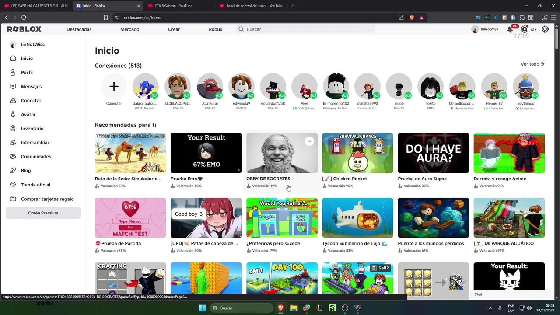Go back with the browser back arrow
This screenshot has width=560, height=315.
[6, 17]
